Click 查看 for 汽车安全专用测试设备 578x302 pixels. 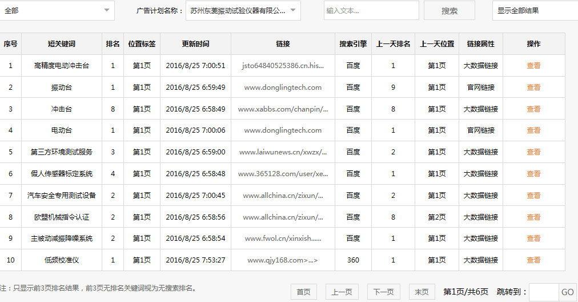(x=533, y=195)
